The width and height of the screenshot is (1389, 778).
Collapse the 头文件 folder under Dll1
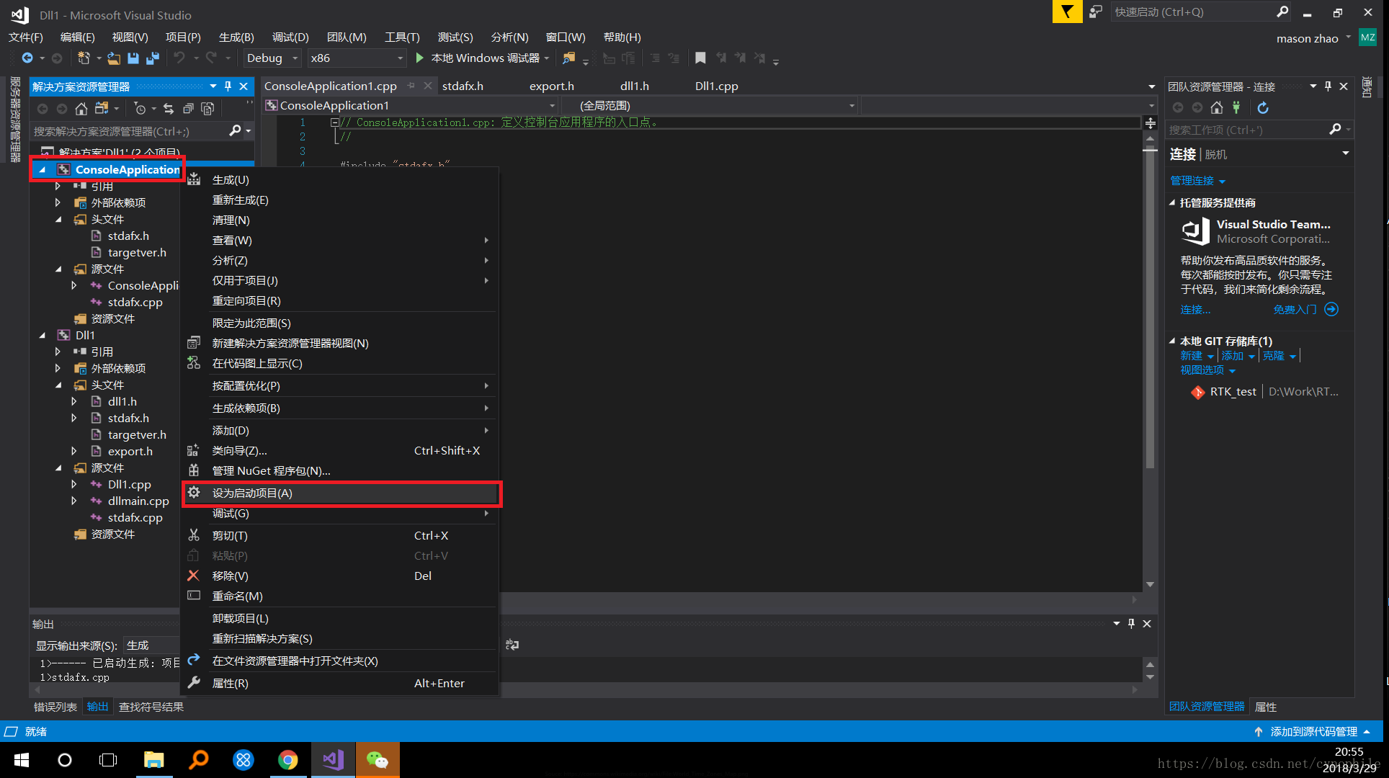[58, 385]
